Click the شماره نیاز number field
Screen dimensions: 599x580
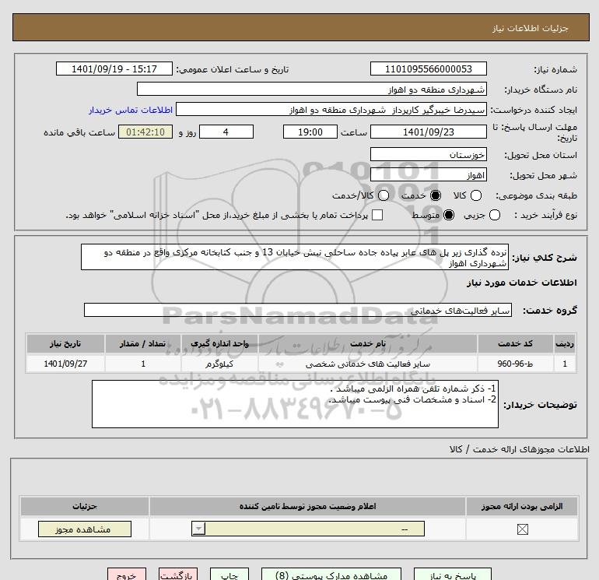[x=428, y=69]
